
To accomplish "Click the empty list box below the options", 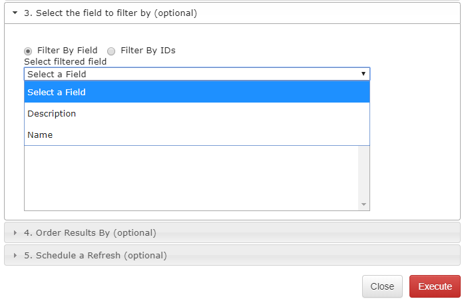I will tap(190, 177).
